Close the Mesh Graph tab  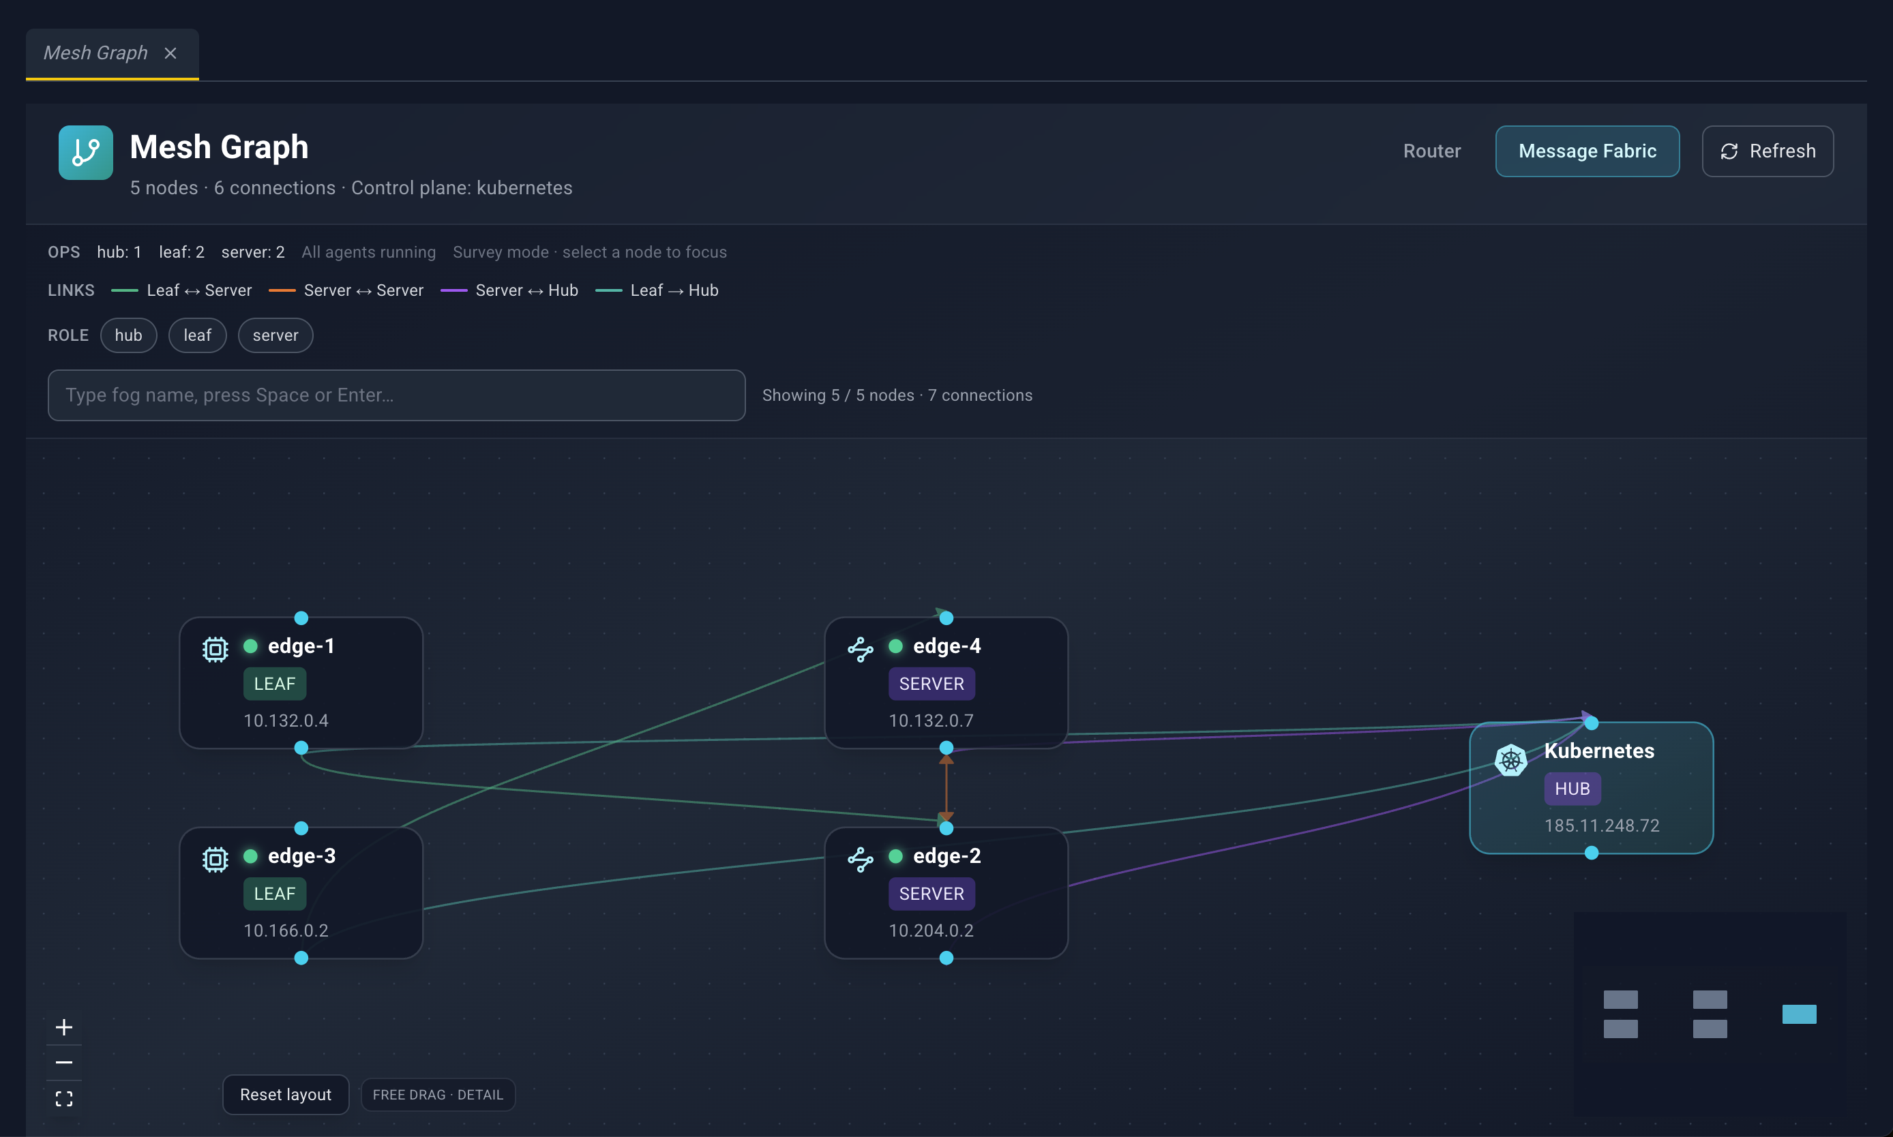tap(170, 53)
